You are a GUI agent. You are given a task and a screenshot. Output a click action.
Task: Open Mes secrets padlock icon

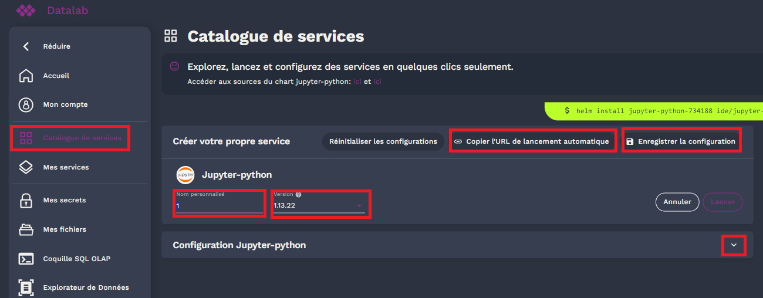click(26, 200)
